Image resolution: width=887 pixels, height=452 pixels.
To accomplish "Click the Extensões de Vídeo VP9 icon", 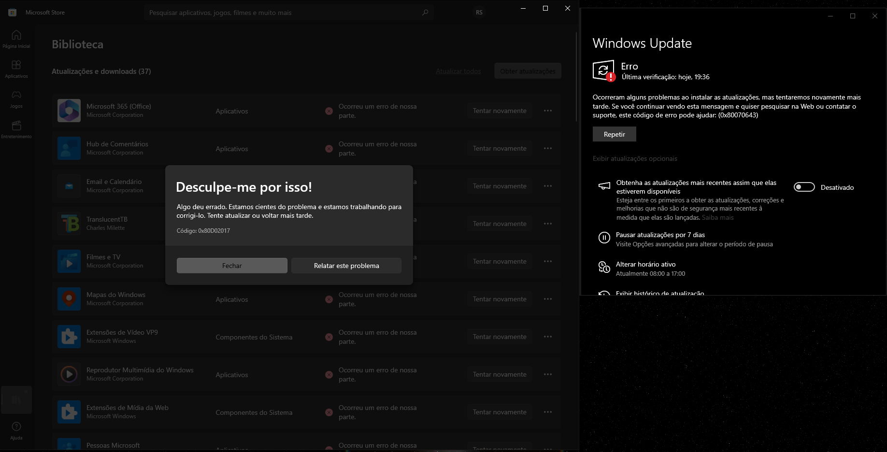I will (69, 337).
